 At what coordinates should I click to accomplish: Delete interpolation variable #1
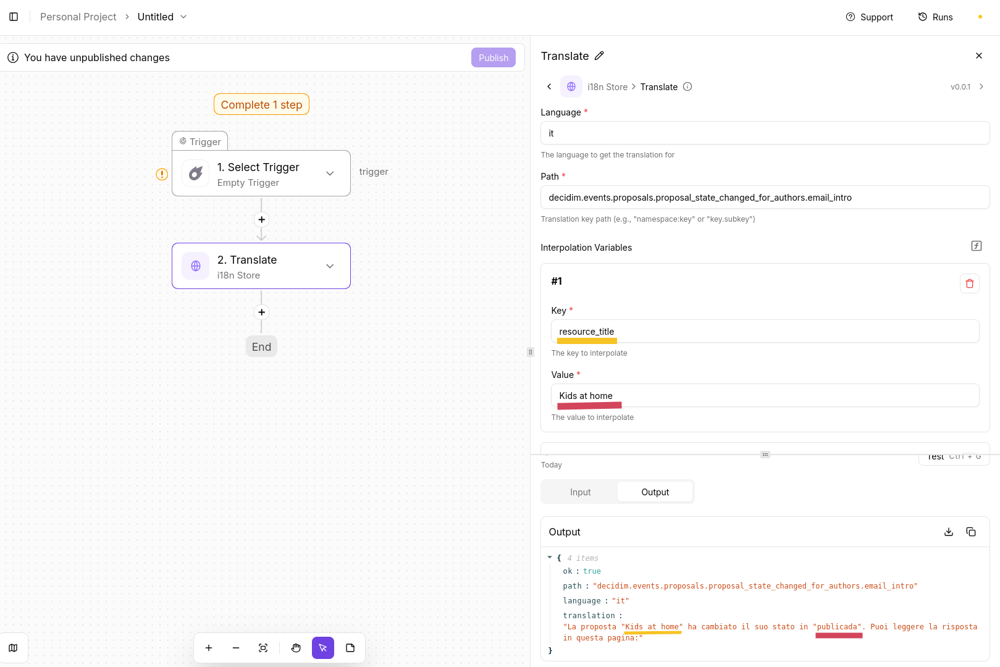(970, 283)
